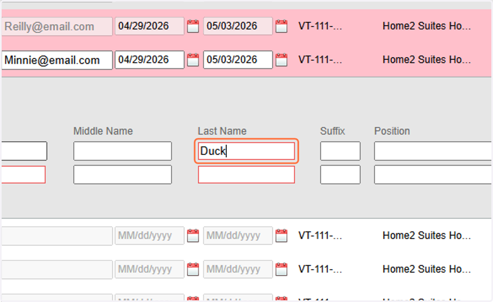Click the Suffix field beside Duck
Image resolution: width=493 pixels, height=302 pixels.
[340, 151]
